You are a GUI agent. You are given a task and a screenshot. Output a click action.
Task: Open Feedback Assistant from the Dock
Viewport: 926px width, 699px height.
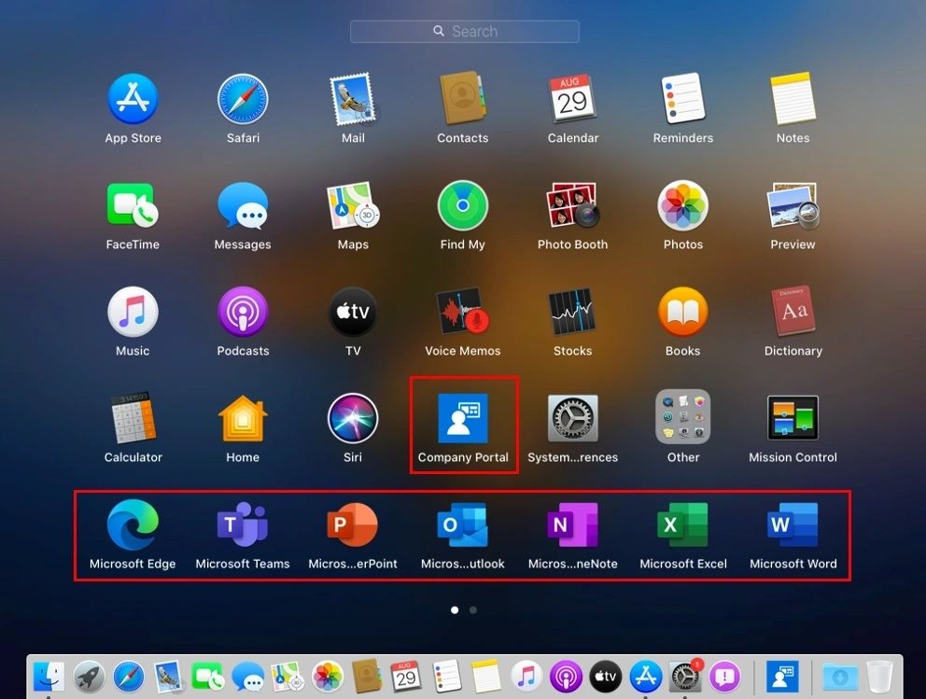point(725,677)
